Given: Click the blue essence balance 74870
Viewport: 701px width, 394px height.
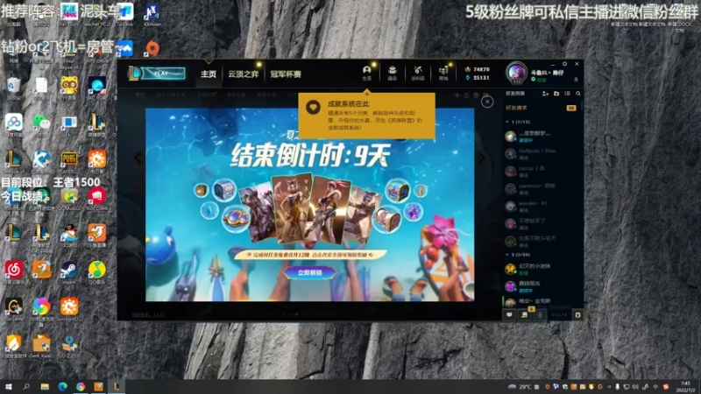Looking at the screenshot, I should point(477,69).
